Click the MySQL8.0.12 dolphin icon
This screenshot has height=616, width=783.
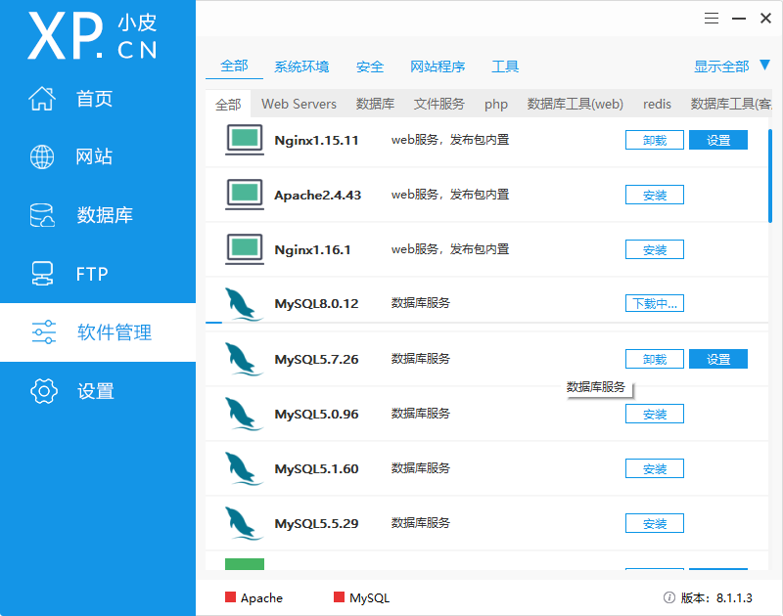pyautogui.click(x=243, y=304)
